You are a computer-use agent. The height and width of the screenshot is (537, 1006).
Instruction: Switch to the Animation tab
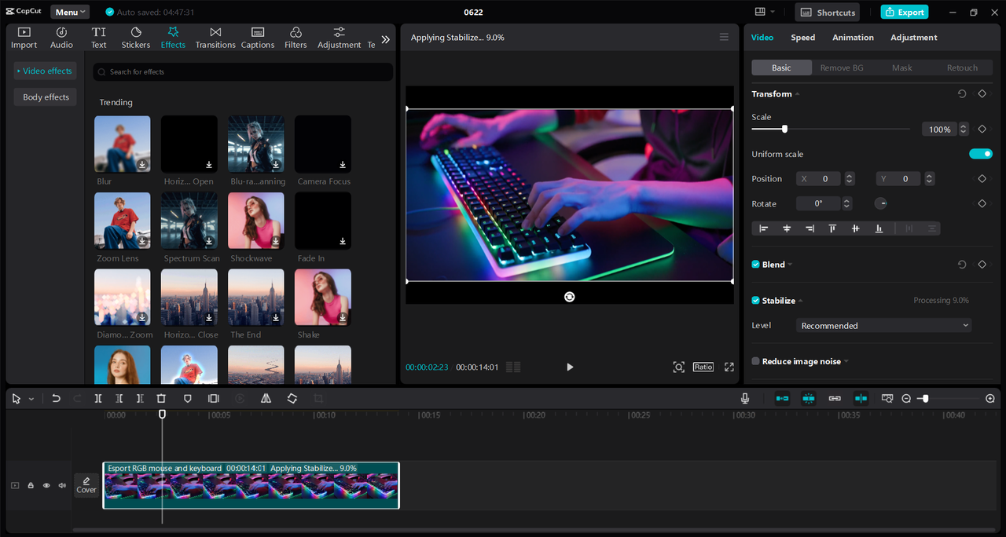pyautogui.click(x=853, y=38)
